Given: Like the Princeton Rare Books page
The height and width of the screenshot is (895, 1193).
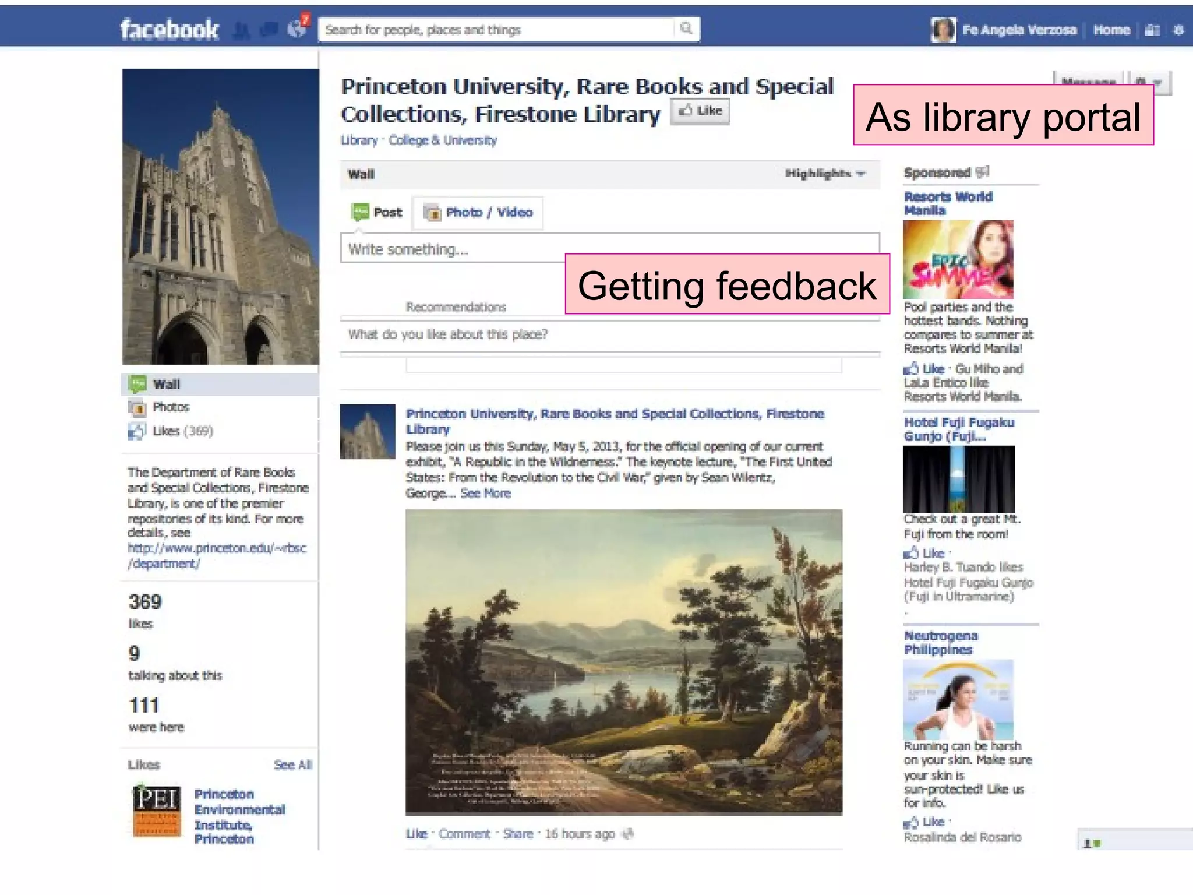Looking at the screenshot, I should [700, 111].
